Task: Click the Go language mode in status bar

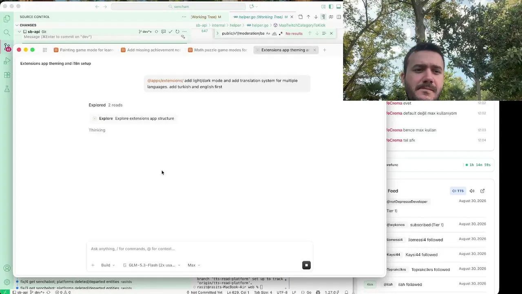Action: 309,292
